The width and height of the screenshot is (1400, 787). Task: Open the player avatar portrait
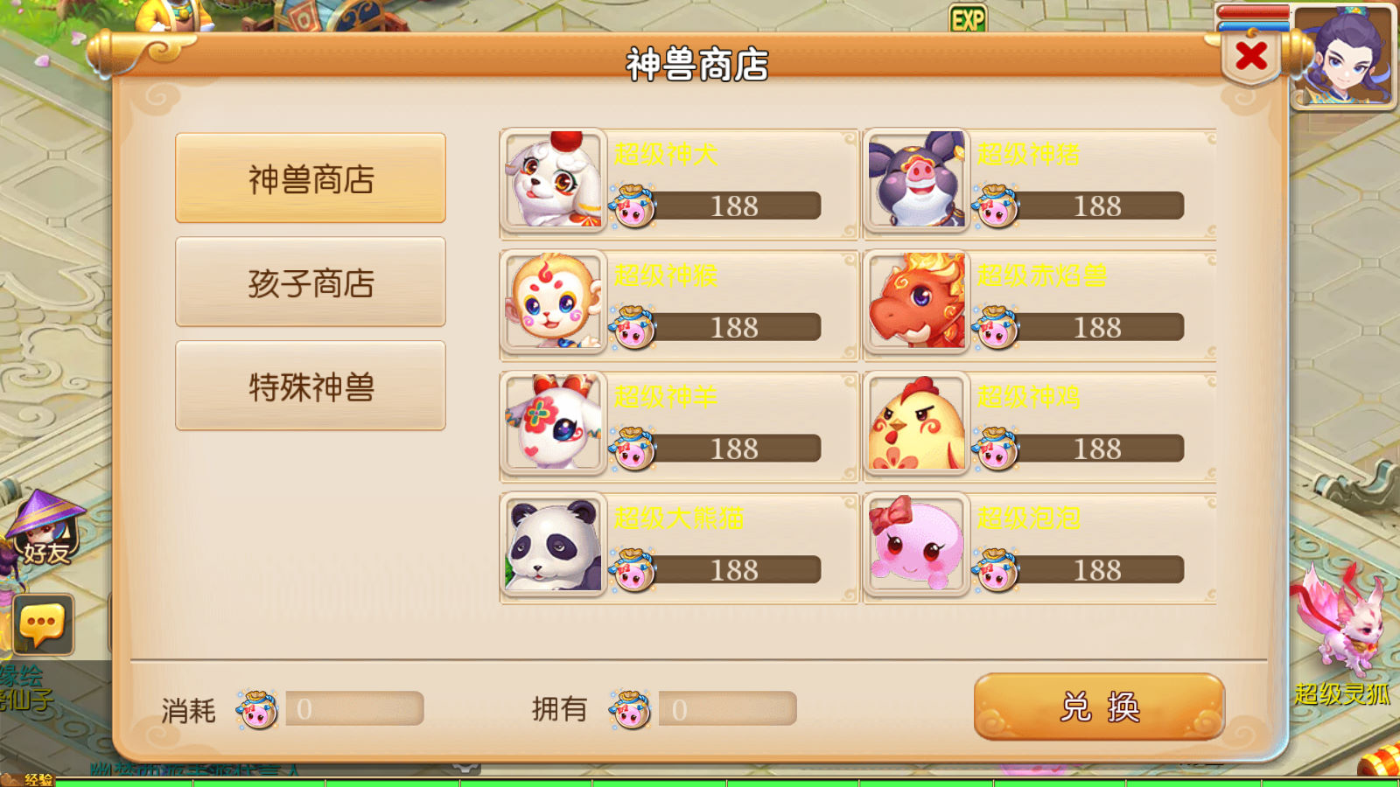1345,55
